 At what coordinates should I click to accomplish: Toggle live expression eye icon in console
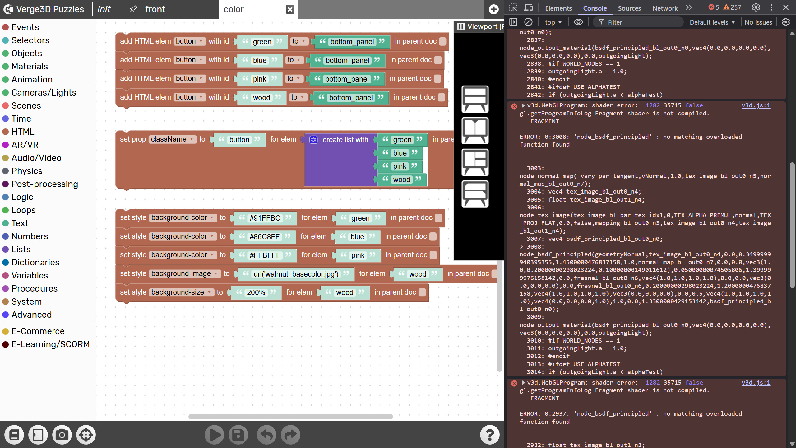pos(578,22)
